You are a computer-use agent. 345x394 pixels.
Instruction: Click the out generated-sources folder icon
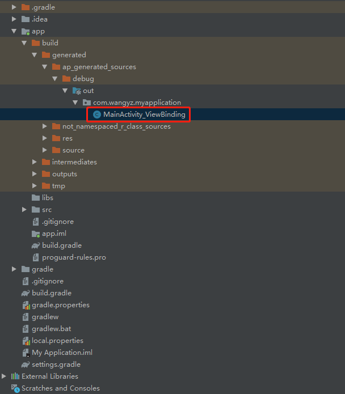point(77,91)
